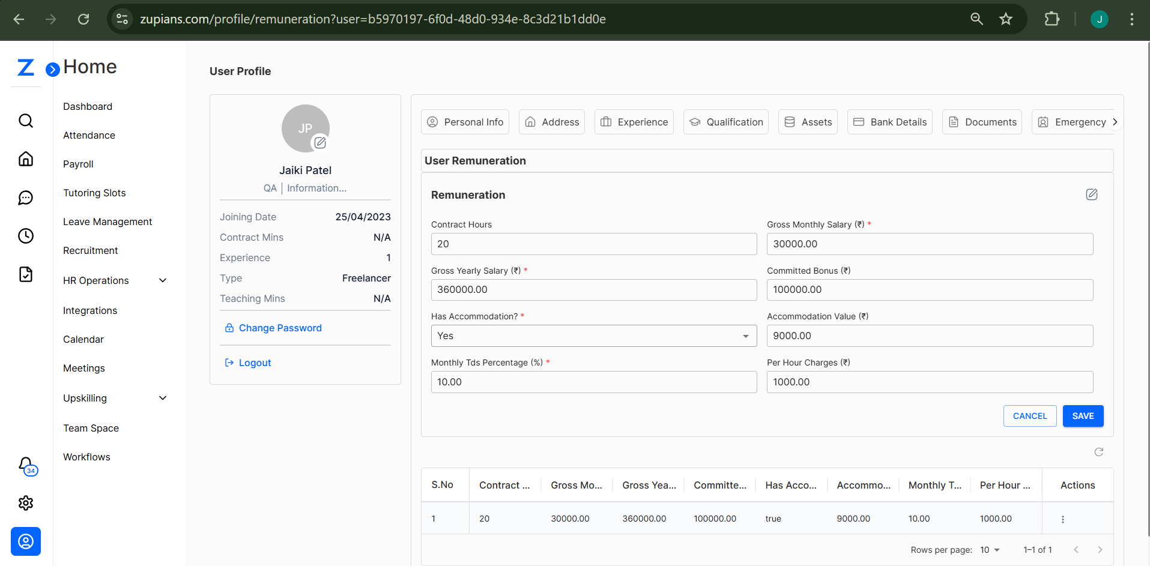Click the edit pencil on Remuneration card
This screenshot has width=1150, height=566.
1091,194
